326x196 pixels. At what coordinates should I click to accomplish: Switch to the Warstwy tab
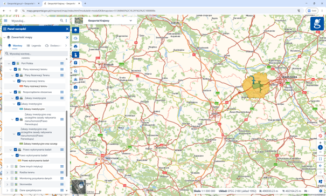coord(15,45)
